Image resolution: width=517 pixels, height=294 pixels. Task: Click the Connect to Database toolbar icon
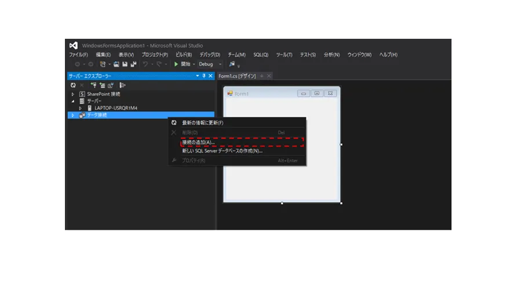point(94,85)
